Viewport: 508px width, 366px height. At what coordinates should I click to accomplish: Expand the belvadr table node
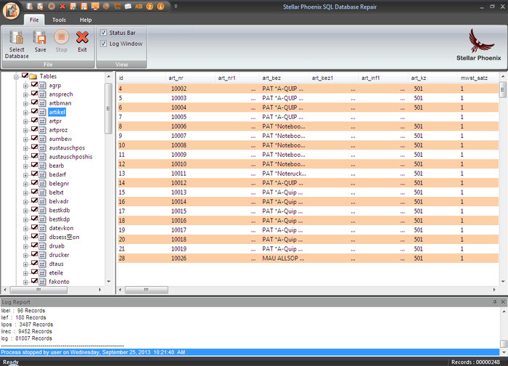25,202
